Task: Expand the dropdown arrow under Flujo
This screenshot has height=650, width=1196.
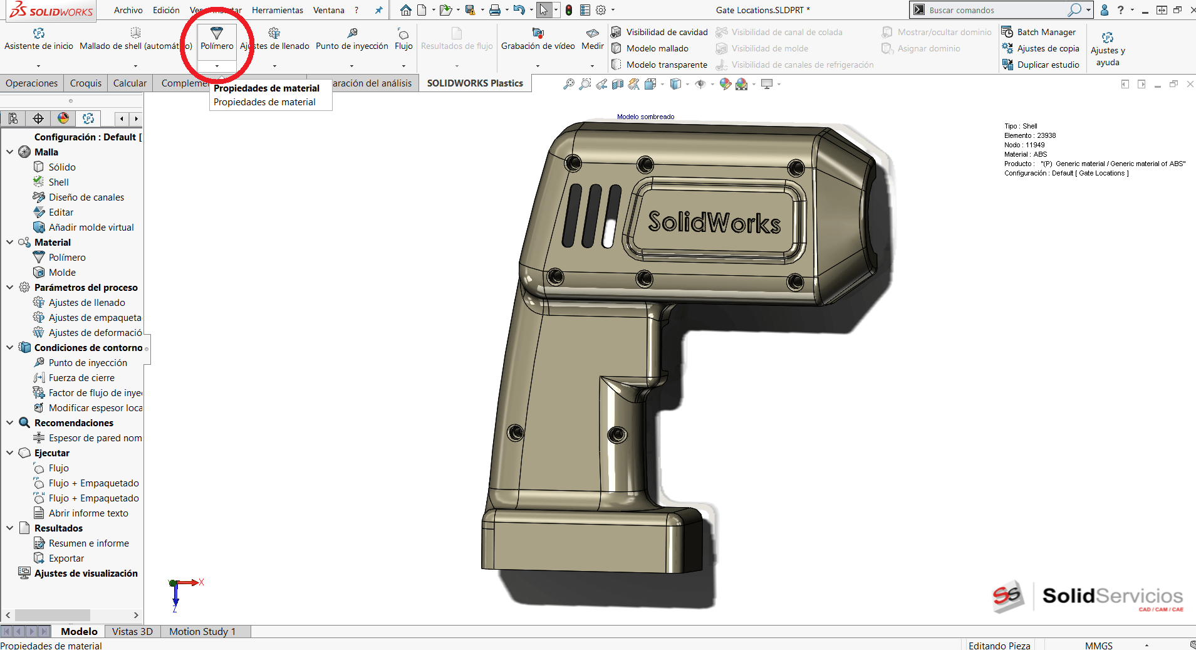Action: tap(403, 65)
